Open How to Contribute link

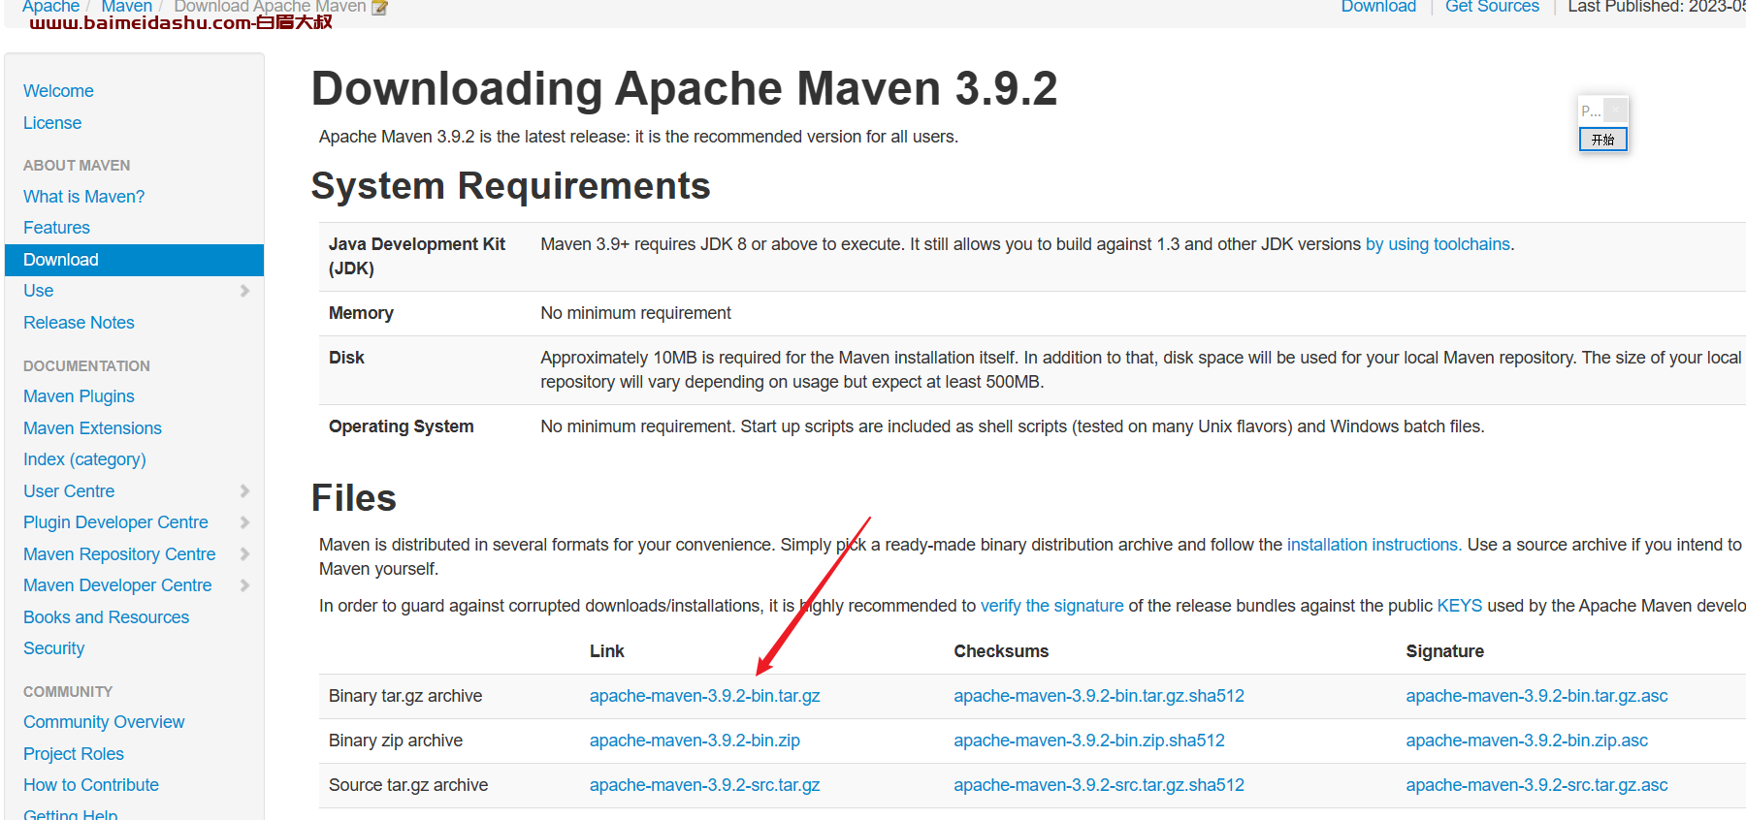[x=91, y=785]
